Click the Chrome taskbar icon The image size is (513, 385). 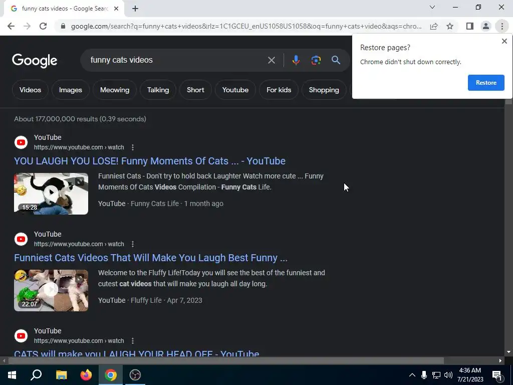(x=111, y=375)
